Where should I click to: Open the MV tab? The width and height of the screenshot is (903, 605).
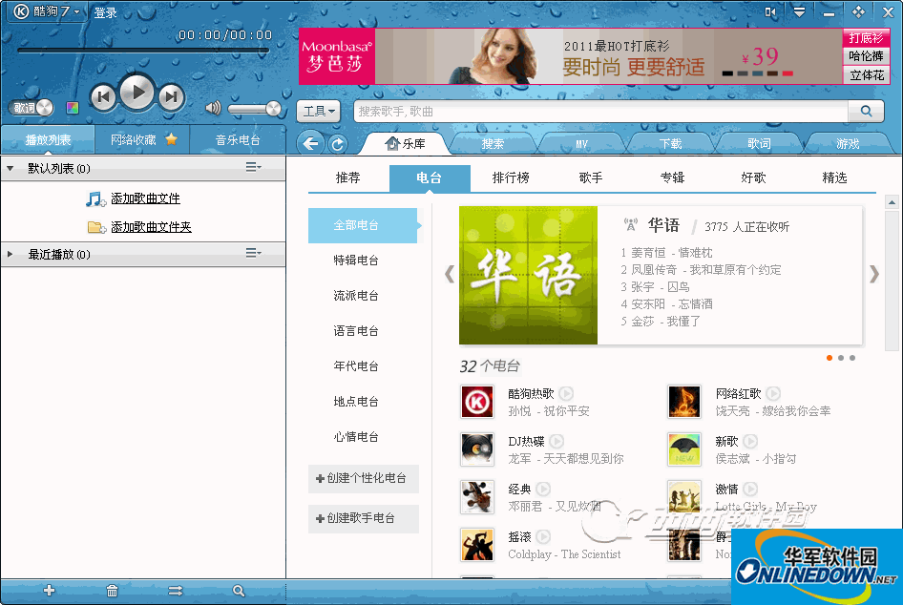(581, 144)
